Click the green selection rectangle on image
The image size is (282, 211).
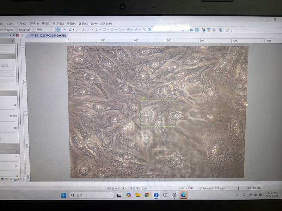(158, 100)
